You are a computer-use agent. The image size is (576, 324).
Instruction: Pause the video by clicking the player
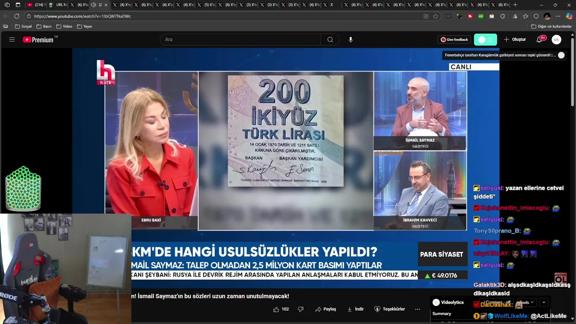tap(286, 168)
